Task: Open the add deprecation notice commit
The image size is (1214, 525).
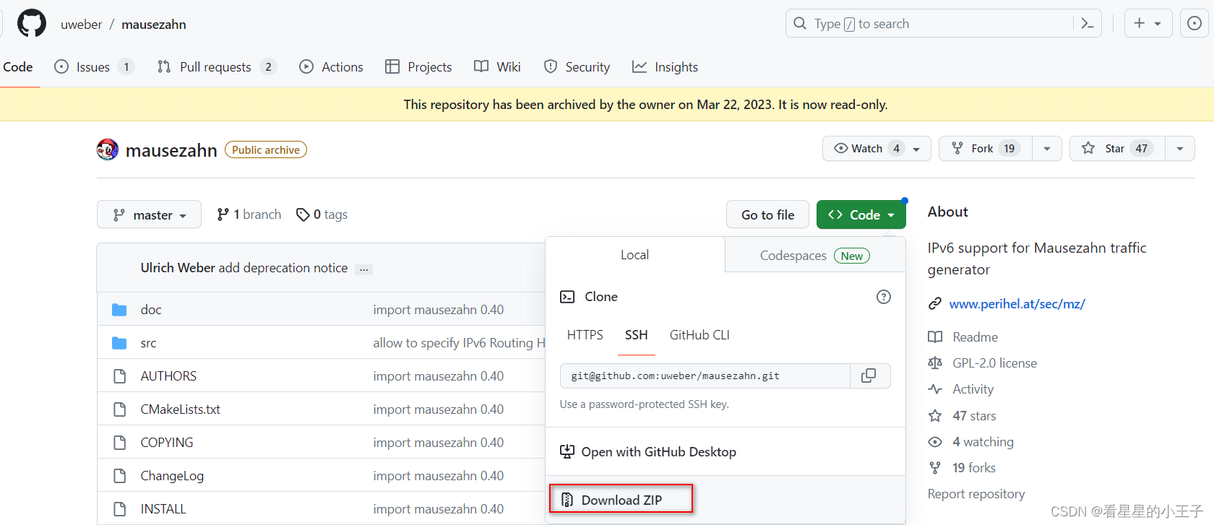Action: click(x=283, y=268)
